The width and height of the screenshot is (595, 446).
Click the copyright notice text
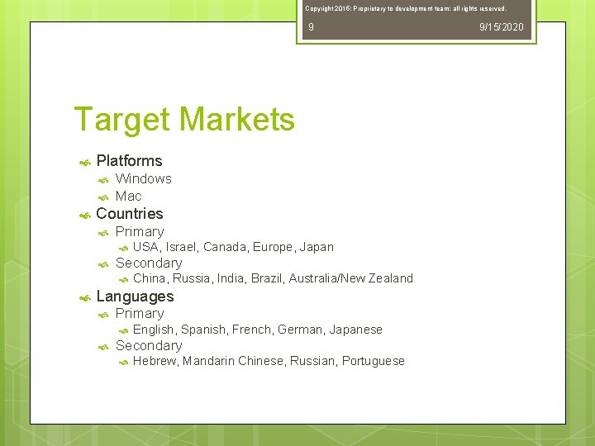(x=406, y=8)
